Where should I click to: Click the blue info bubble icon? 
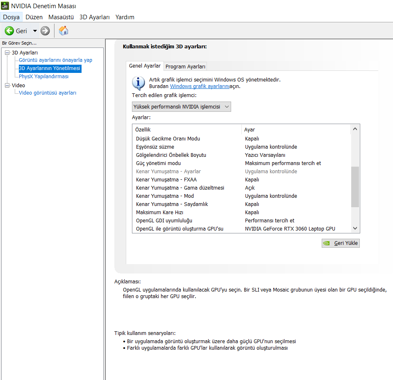[x=139, y=83]
